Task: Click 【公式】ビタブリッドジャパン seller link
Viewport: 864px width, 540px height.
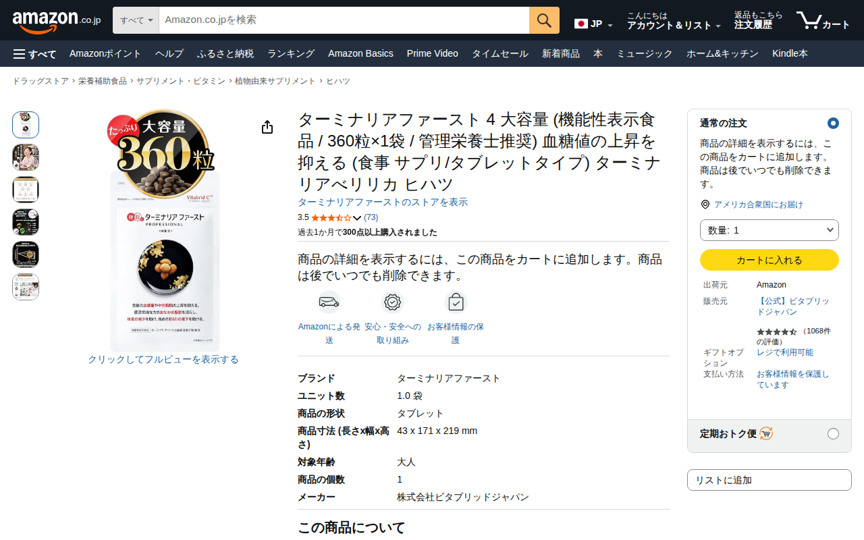Action: coord(793,306)
